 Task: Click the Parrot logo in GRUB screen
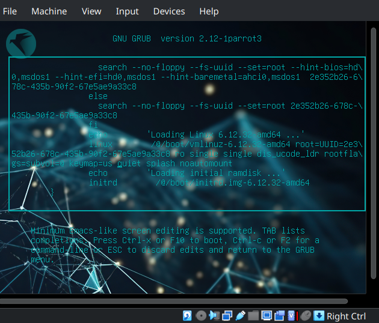coord(21,44)
